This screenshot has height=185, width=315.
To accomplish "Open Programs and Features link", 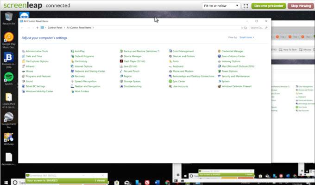I will click(38, 76).
